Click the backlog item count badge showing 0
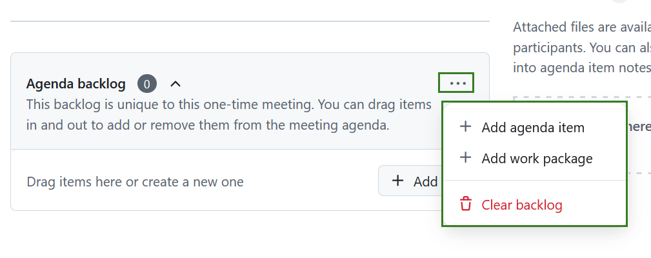 click(147, 84)
